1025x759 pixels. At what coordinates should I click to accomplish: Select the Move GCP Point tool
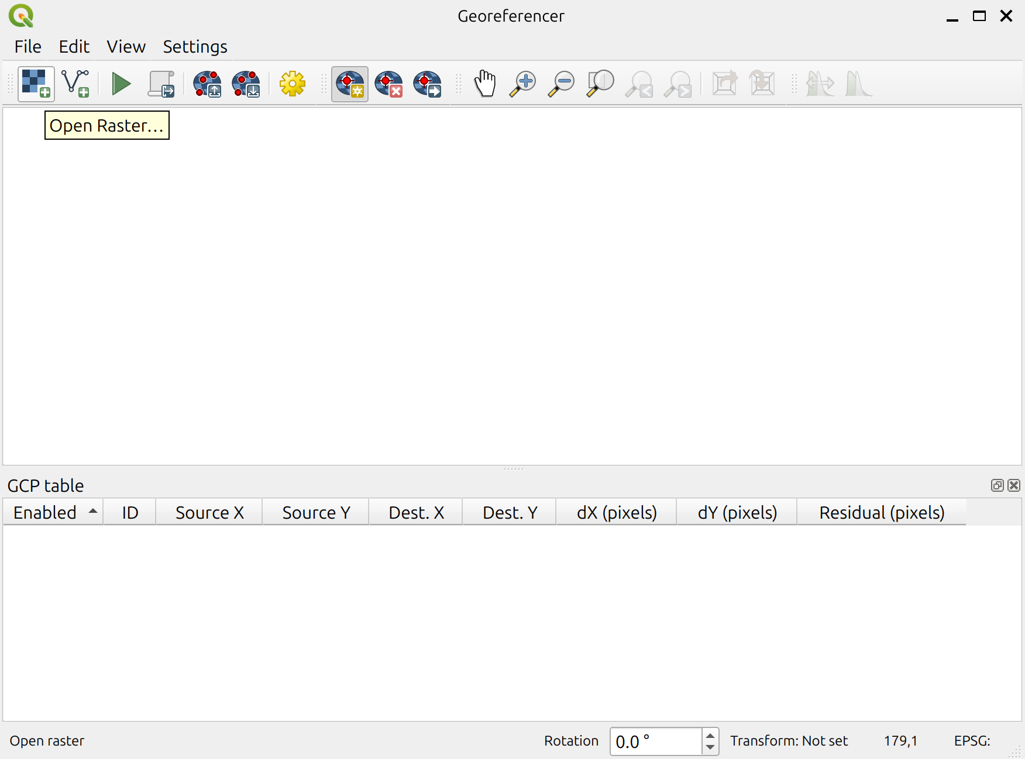427,84
